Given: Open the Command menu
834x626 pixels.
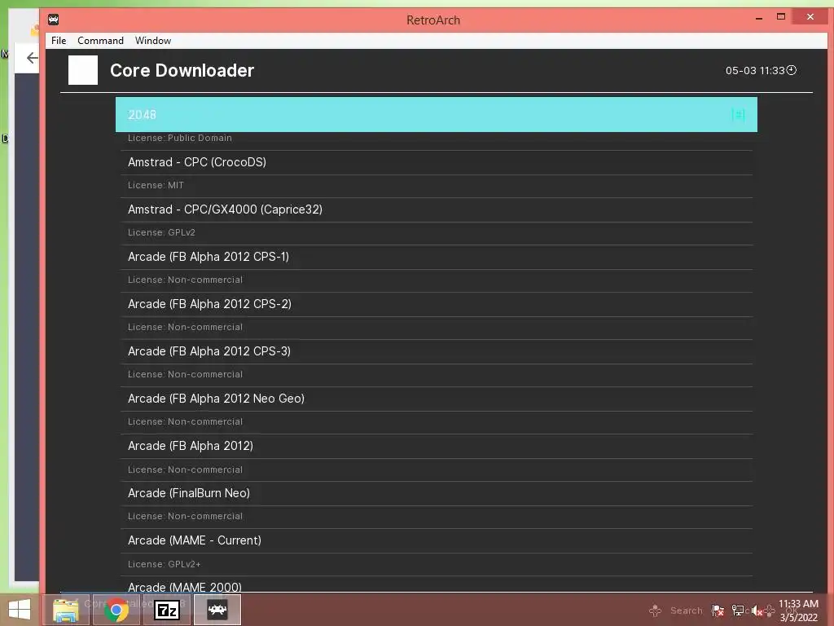Looking at the screenshot, I should 100,41.
